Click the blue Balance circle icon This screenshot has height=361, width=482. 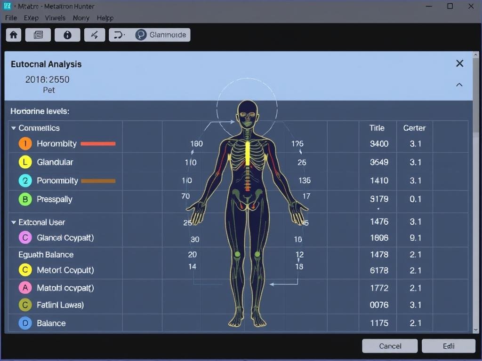(25, 323)
